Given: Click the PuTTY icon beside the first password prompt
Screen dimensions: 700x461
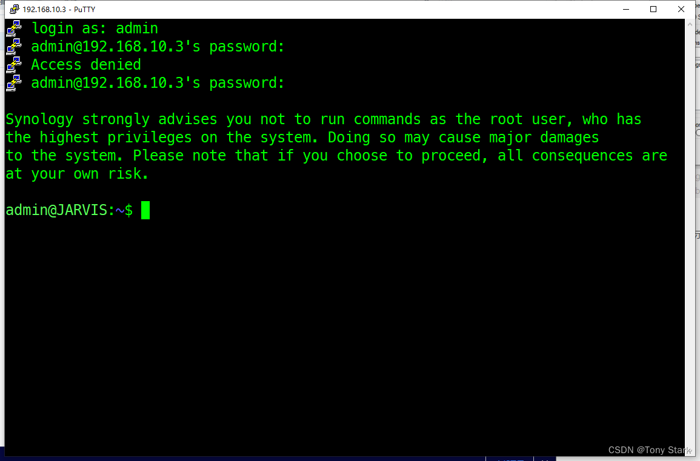Looking at the screenshot, I should [x=14, y=47].
